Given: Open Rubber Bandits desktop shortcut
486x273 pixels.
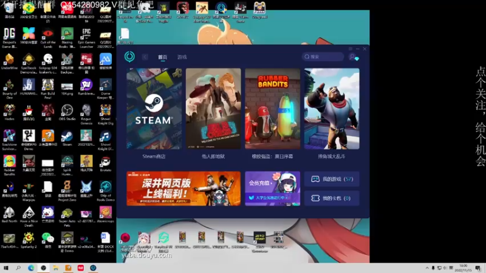Looking at the screenshot, I should coord(10,166).
